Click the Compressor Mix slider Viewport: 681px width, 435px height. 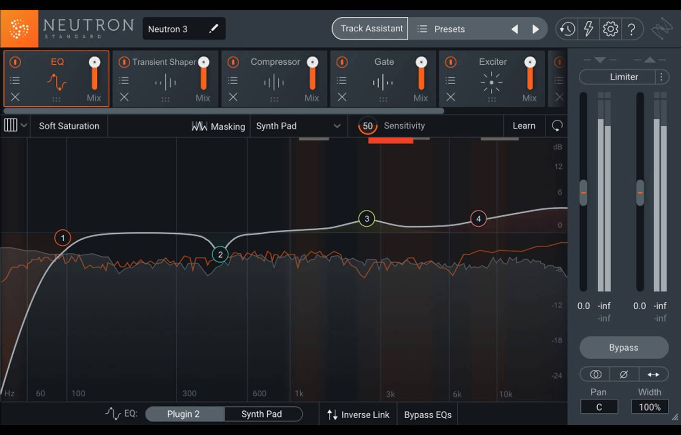click(x=312, y=73)
